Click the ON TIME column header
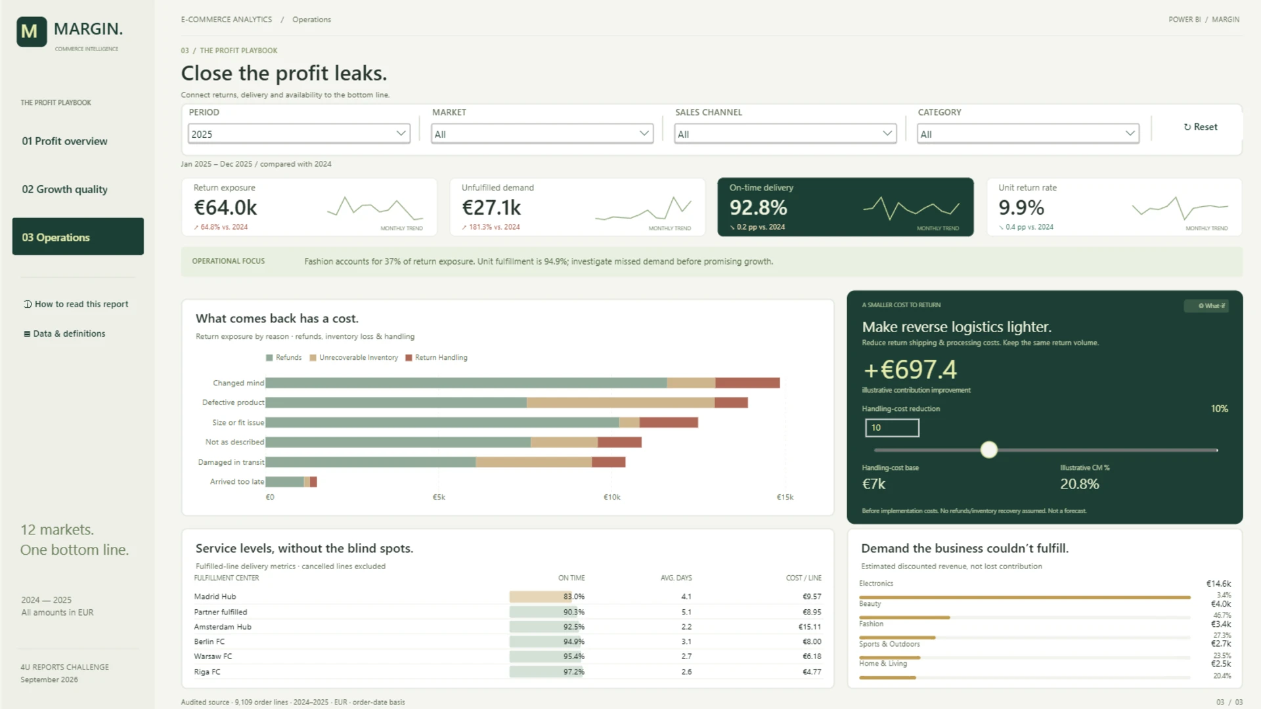 tap(571, 578)
